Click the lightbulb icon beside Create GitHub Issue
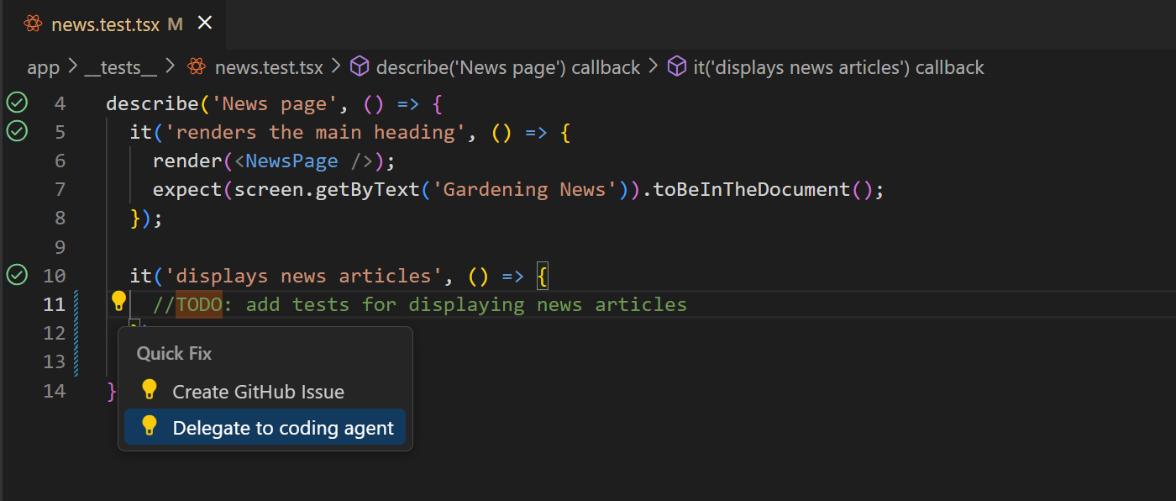 coord(150,390)
